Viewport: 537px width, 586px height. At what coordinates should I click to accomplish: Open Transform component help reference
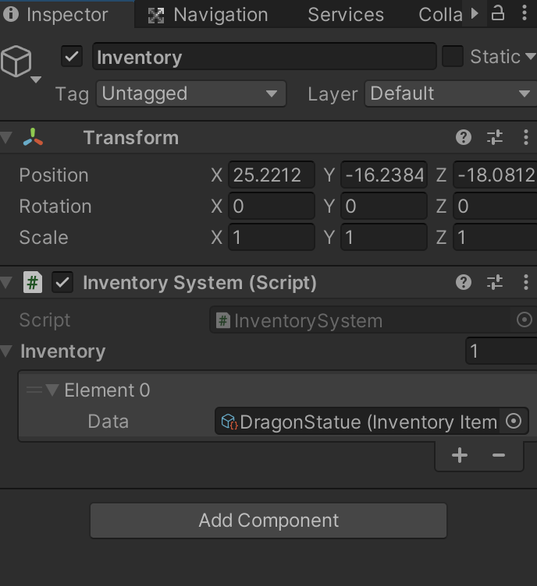pos(464,137)
